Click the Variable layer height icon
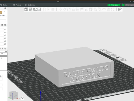Viewport: 134px width, 101px height. (53, 9)
